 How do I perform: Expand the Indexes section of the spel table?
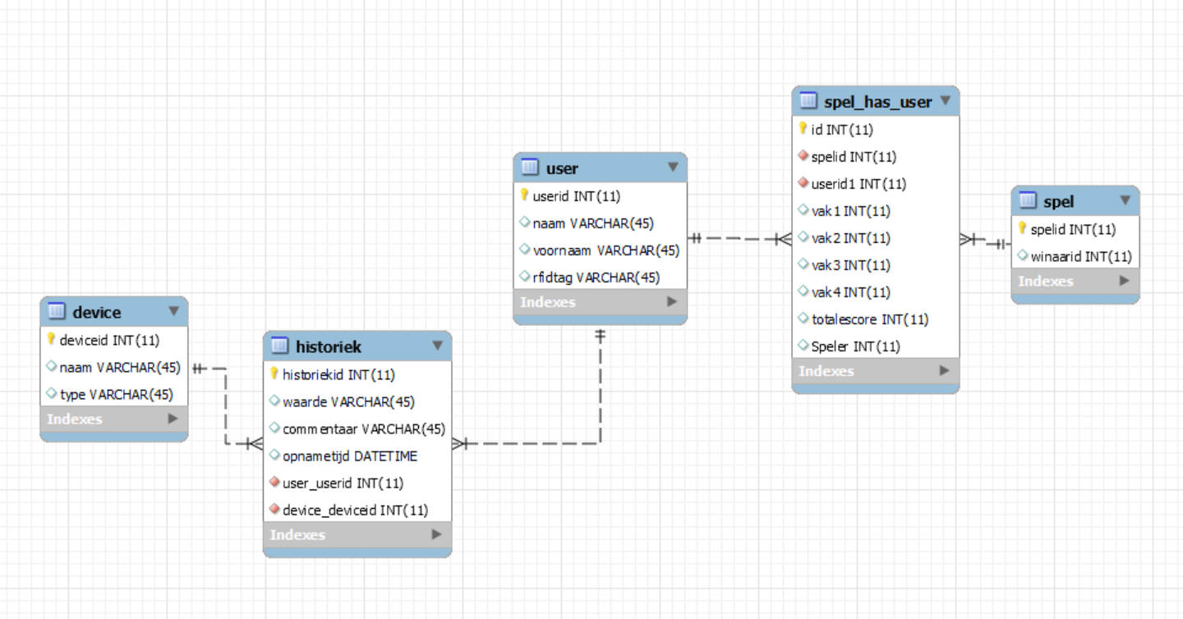(1124, 281)
